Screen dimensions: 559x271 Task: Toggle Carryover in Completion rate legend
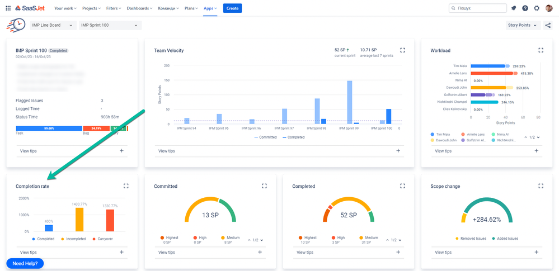tap(102, 239)
